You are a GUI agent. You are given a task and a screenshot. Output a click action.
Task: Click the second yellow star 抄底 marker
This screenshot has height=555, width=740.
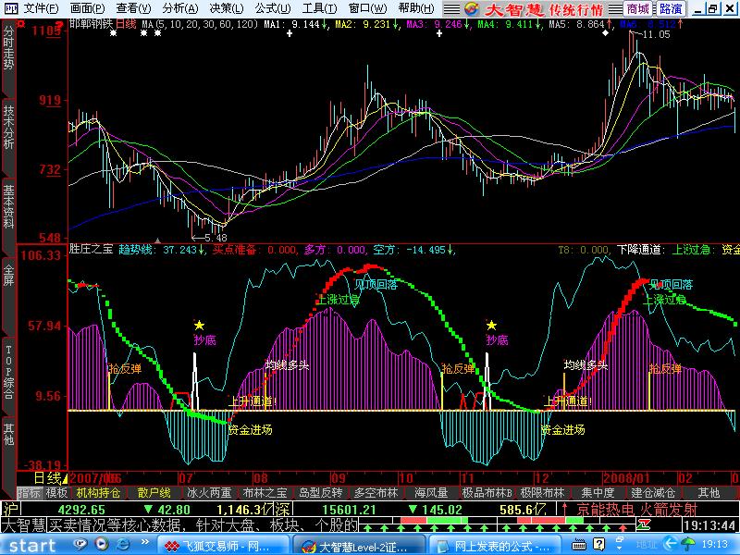click(x=492, y=326)
